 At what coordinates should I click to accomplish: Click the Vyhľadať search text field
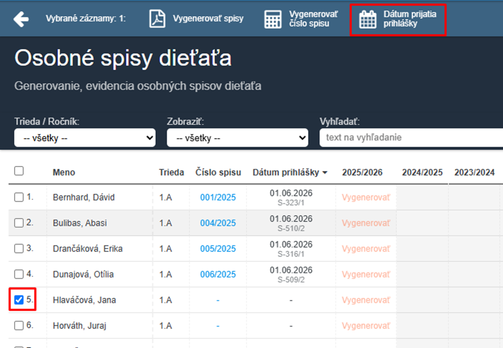click(x=411, y=138)
